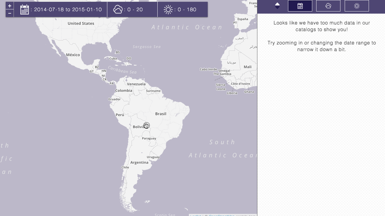Click the Colombia map label
Image resolution: width=385 pixels, height=216 pixels.
coord(124,90)
